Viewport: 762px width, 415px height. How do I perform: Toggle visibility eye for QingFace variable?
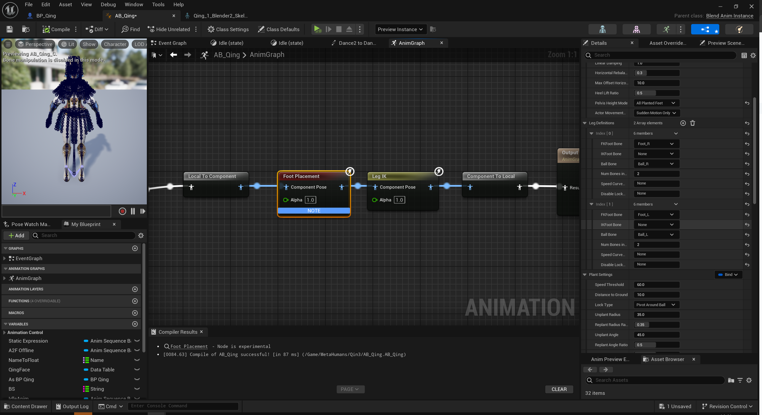click(137, 370)
